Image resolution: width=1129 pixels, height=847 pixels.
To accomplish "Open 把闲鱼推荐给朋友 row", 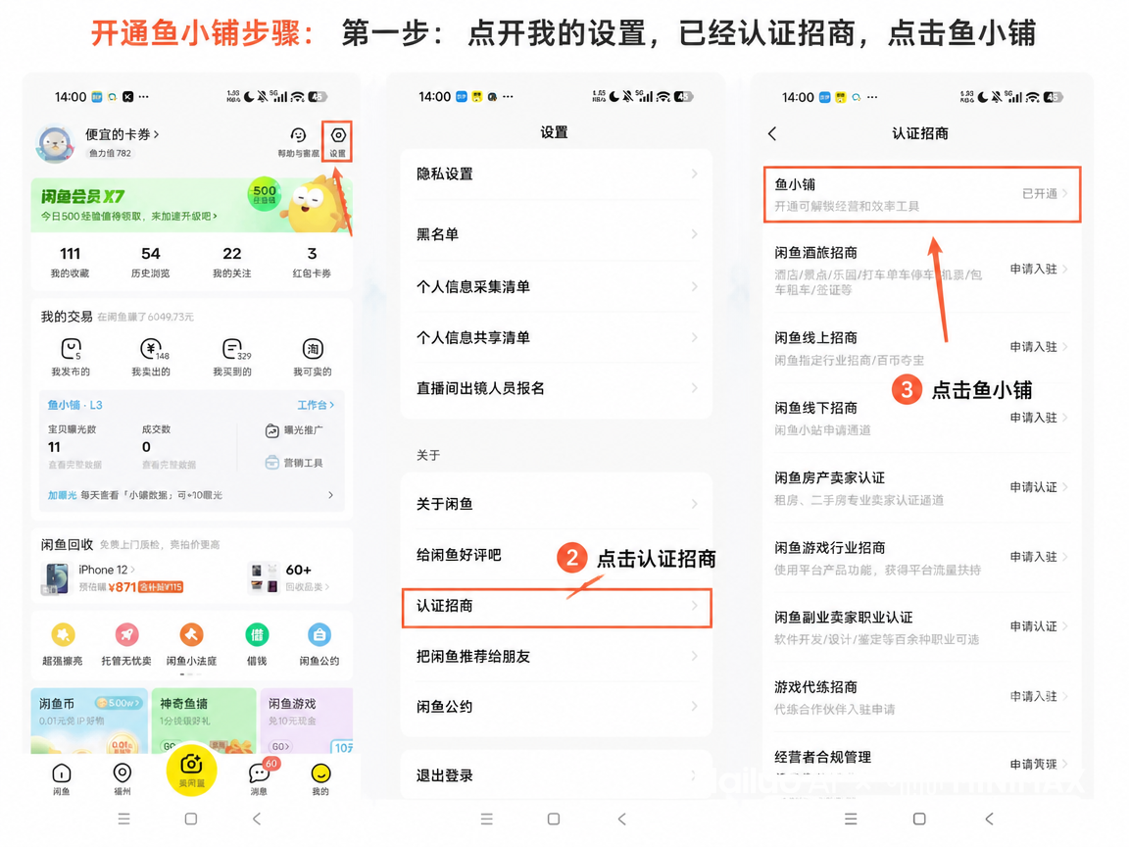I will 557,656.
